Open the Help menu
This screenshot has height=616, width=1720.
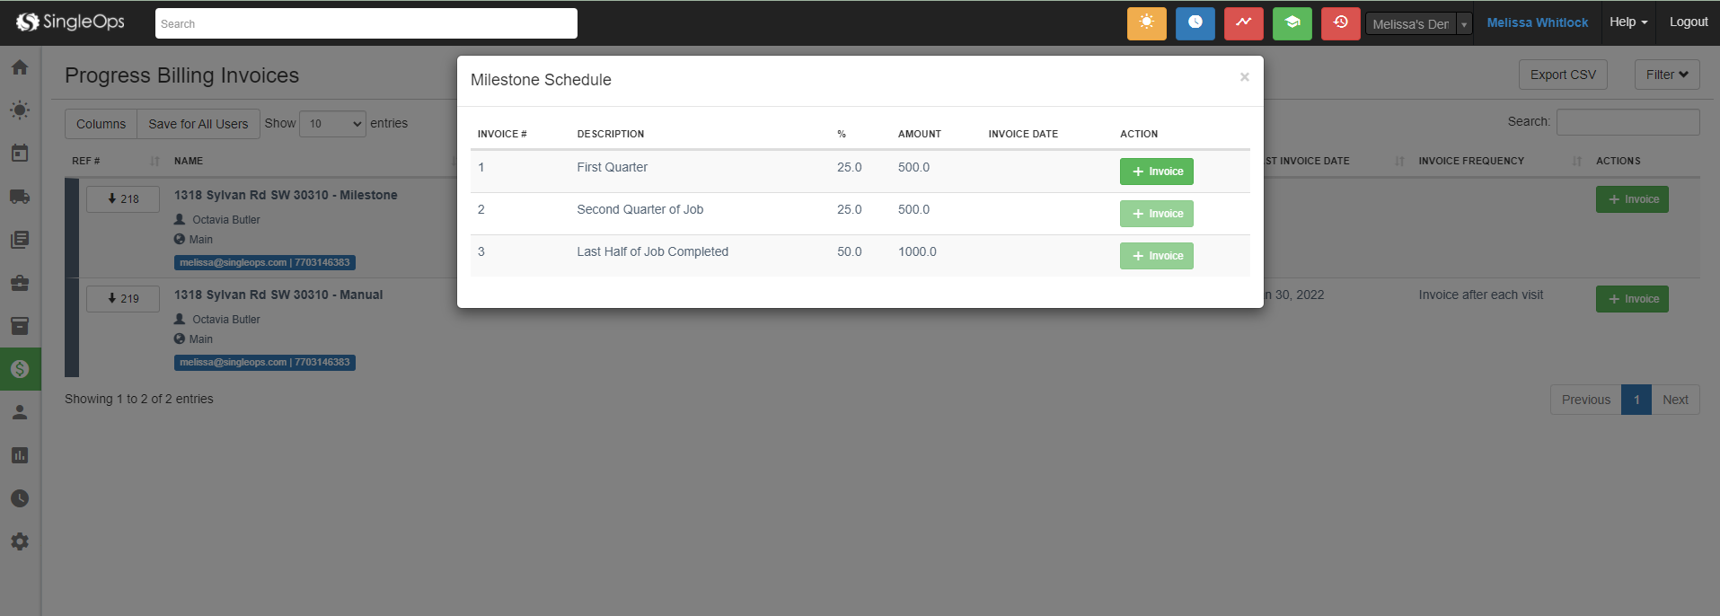1627,22
